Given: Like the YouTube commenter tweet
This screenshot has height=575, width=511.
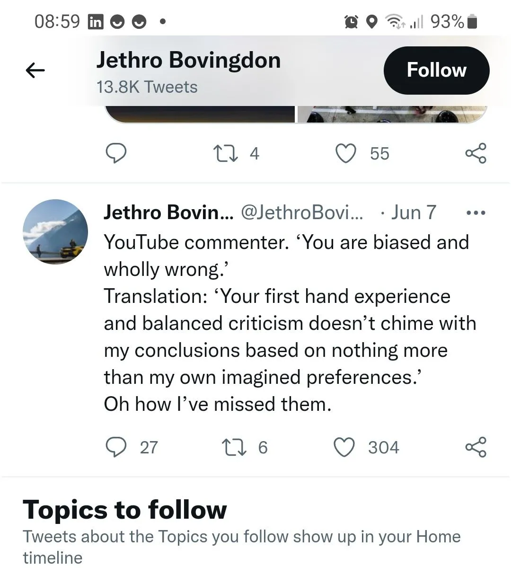Looking at the screenshot, I should pyautogui.click(x=344, y=447).
